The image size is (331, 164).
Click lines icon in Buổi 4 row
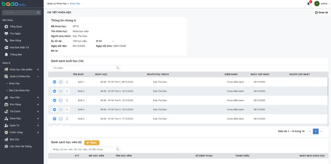click(67, 109)
